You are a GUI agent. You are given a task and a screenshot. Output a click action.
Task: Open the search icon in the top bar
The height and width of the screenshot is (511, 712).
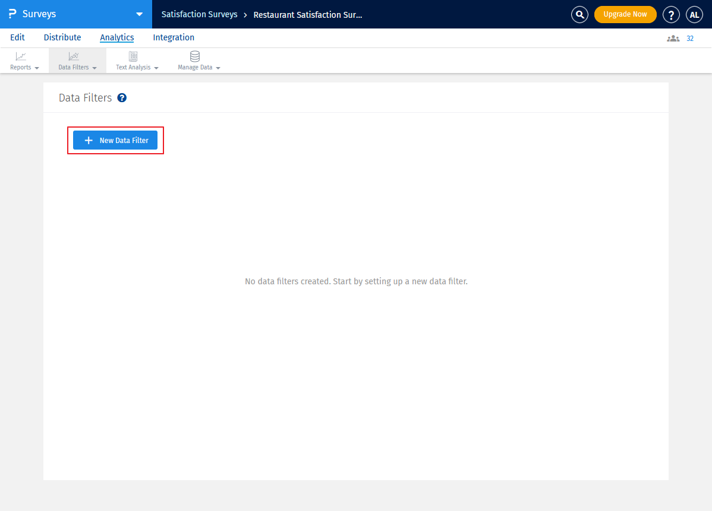point(579,14)
